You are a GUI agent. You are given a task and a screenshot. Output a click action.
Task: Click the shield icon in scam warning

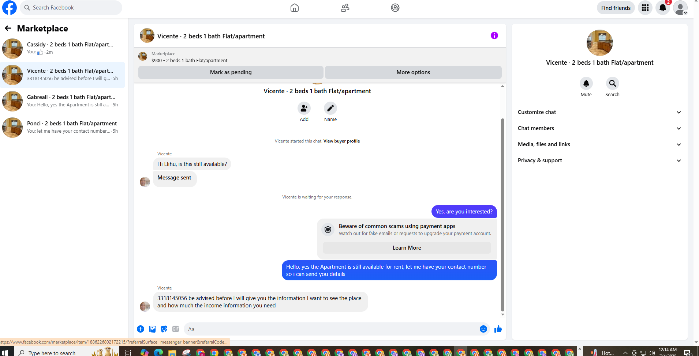pyautogui.click(x=328, y=230)
